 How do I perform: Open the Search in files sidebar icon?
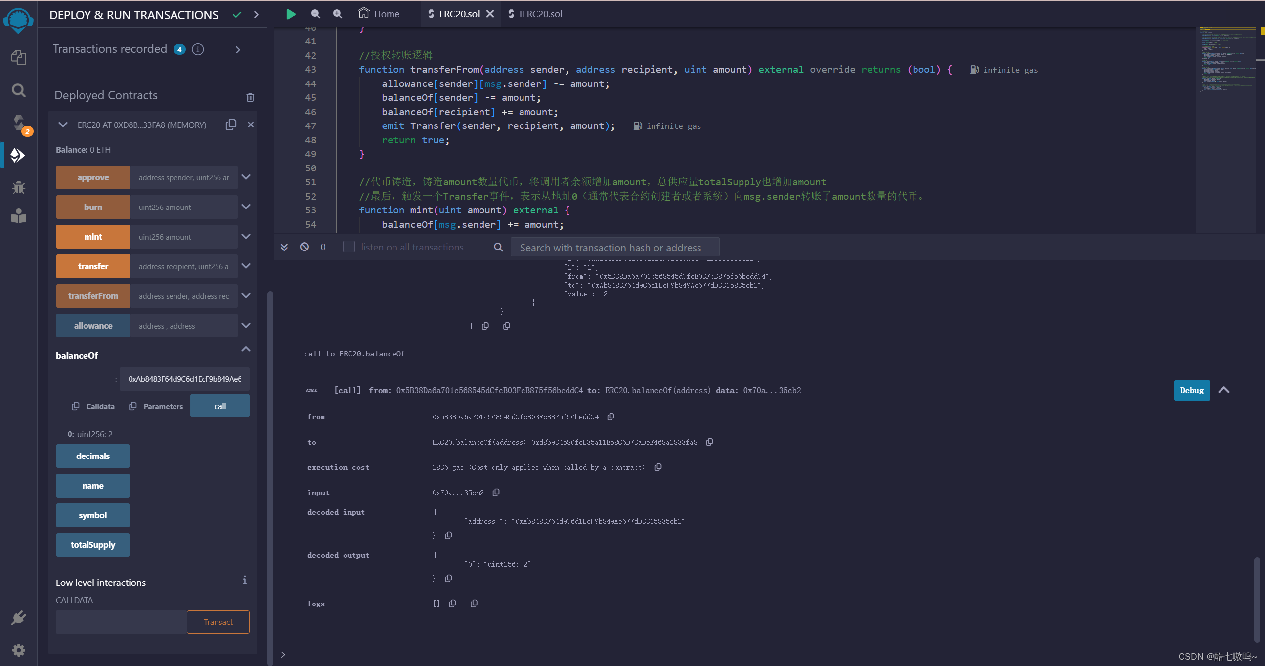[x=18, y=90]
